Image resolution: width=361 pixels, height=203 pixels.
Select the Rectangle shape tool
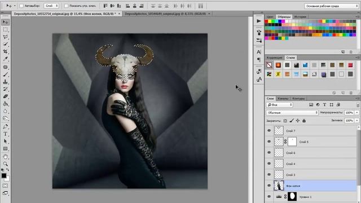(5, 149)
